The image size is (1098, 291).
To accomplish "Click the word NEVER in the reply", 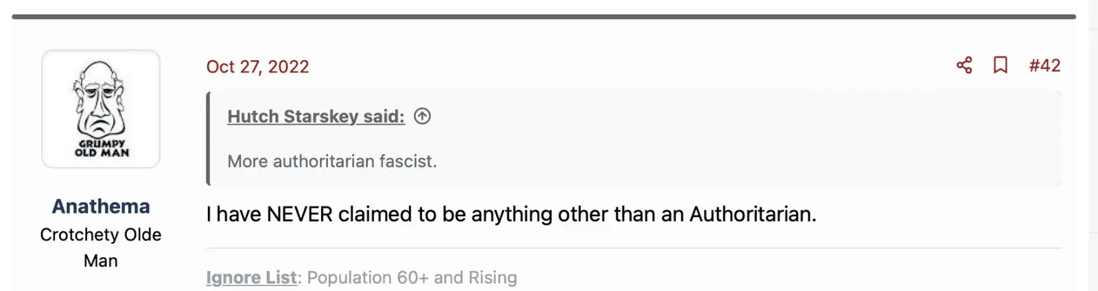I will point(300,214).
